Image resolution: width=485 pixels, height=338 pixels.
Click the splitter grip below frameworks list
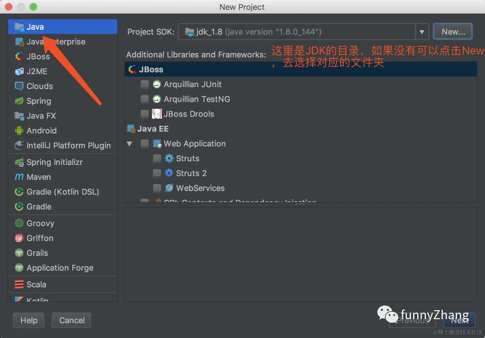[x=300, y=204]
